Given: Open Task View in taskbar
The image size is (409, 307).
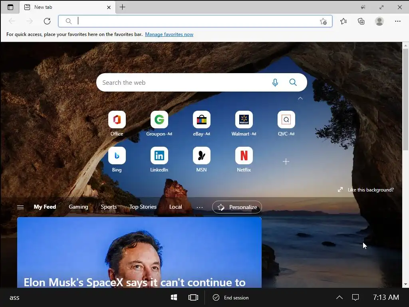Looking at the screenshot, I should pos(193,297).
